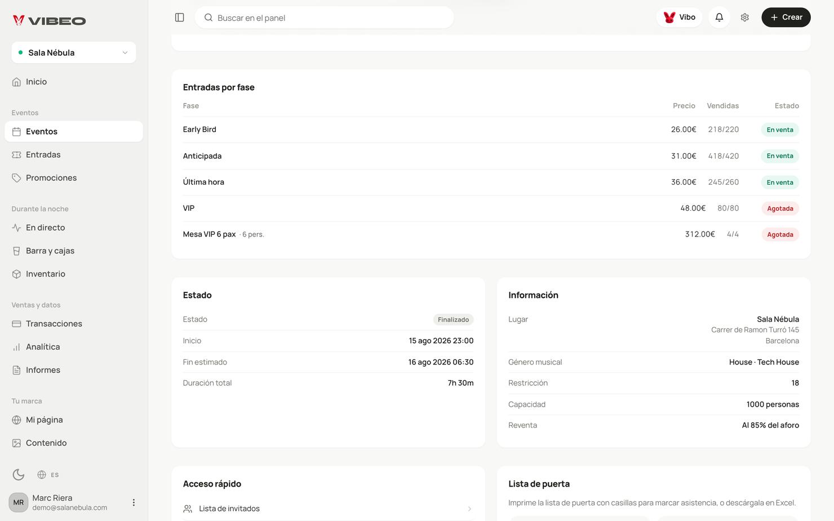This screenshot has height=521, width=834.
Task: Click En venta badge for Última hora
Action: (780, 182)
